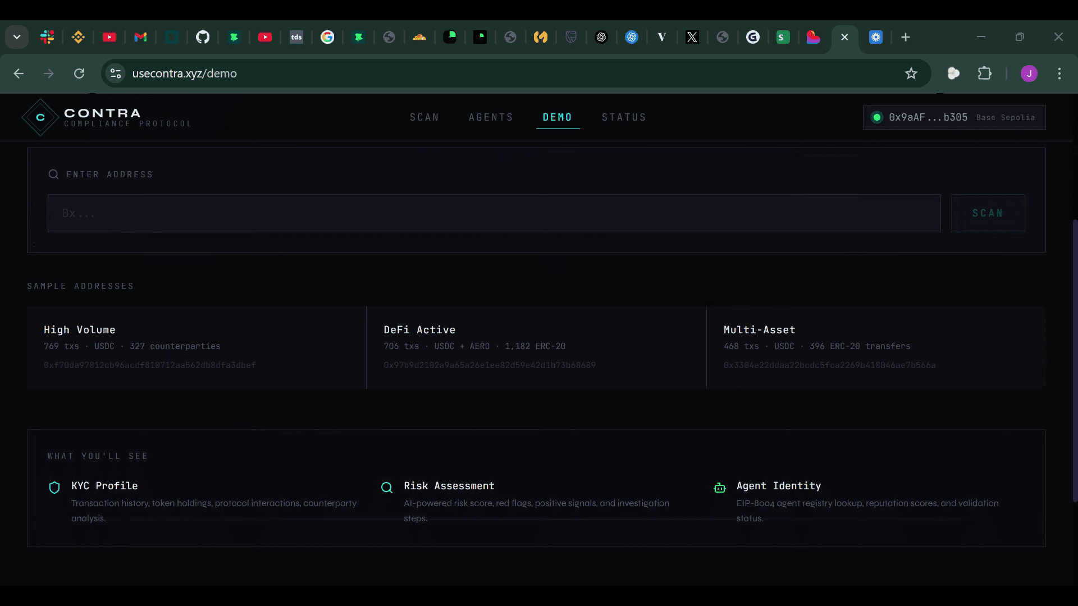Click the search icon beside ENTER ADDRESS
Image resolution: width=1078 pixels, height=606 pixels.
point(53,175)
